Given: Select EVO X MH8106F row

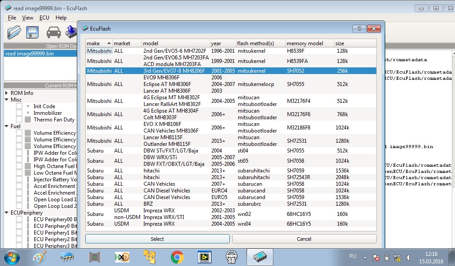Looking at the screenshot, I should point(231,127).
